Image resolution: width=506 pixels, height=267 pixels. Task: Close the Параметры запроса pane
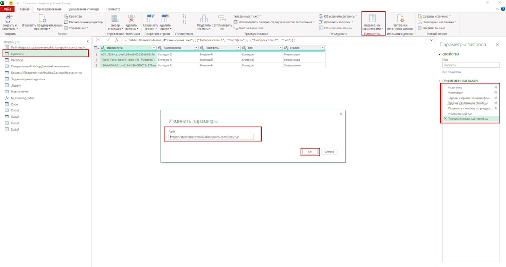point(497,45)
